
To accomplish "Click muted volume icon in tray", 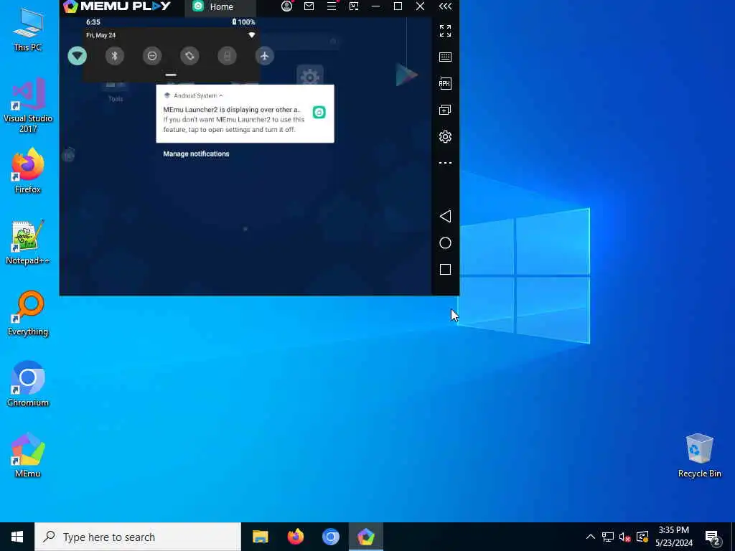I will click(x=625, y=537).
